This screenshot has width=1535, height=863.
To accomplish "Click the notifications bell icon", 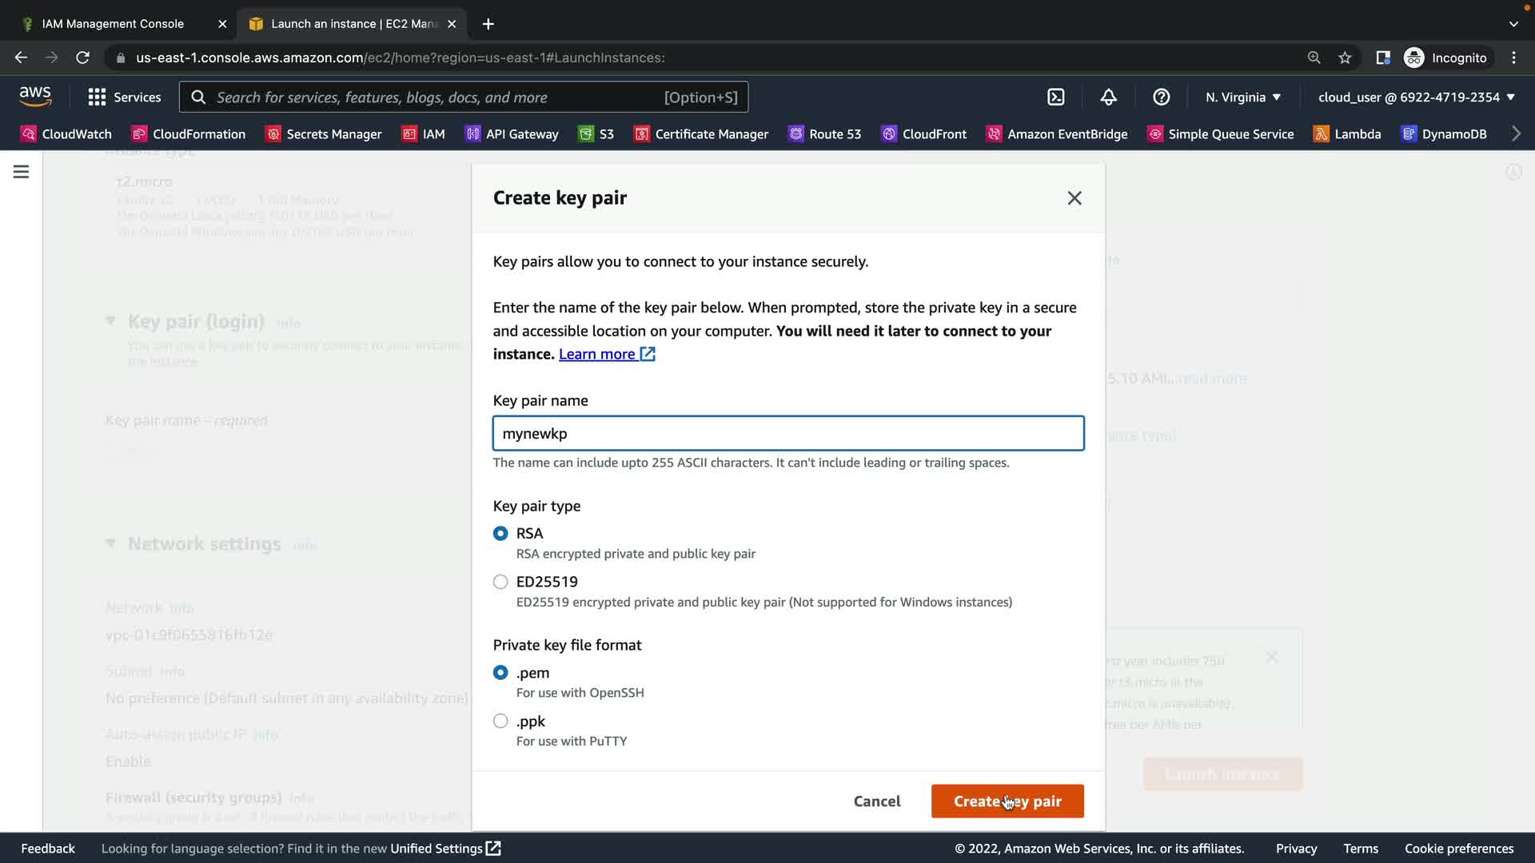I will 1108,97.
